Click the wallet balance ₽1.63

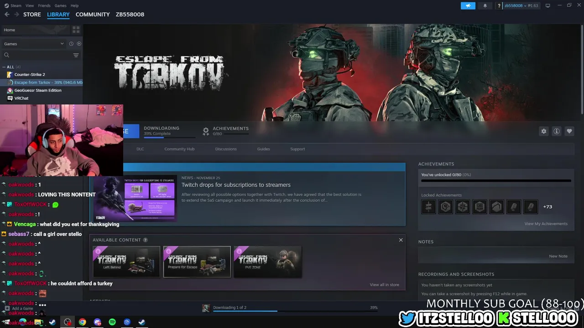click(x=533, y=5)
